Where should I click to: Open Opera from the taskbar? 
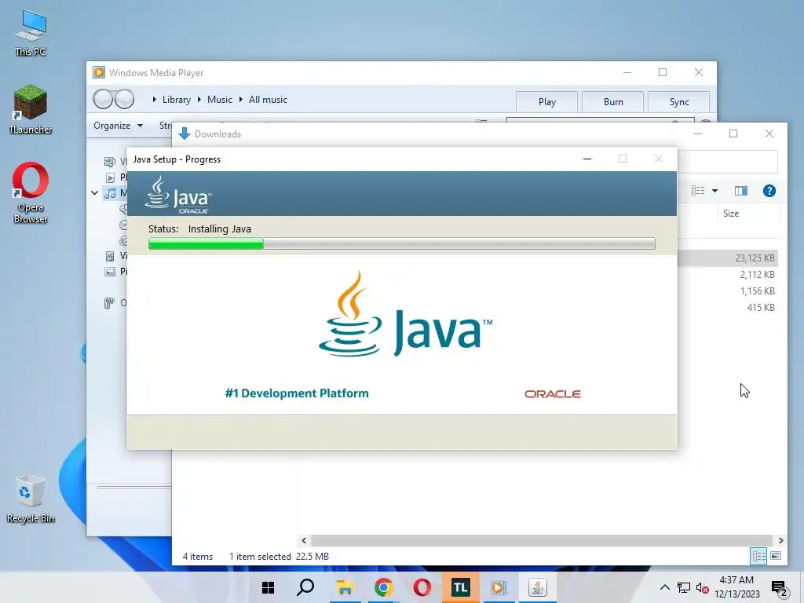[422, 587]
